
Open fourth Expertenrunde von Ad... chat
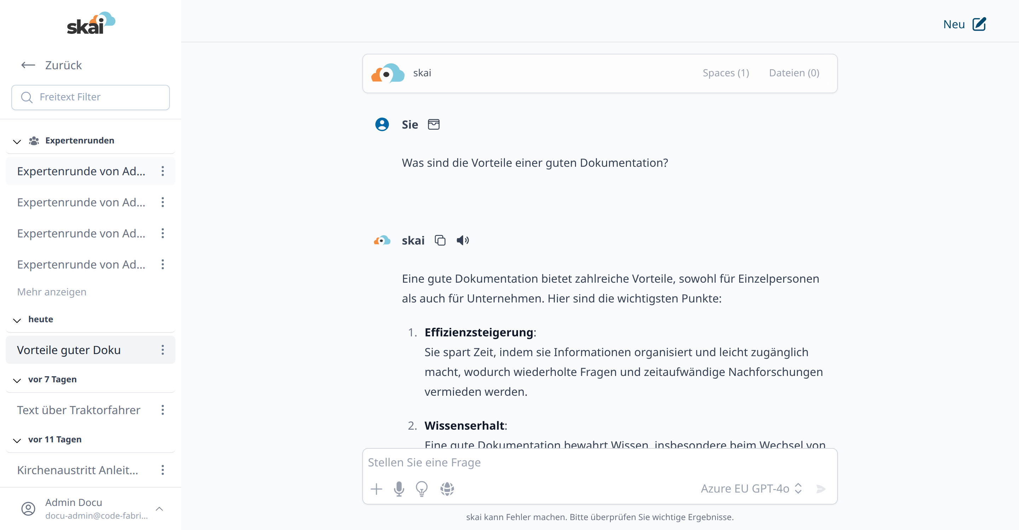point(81,264)
